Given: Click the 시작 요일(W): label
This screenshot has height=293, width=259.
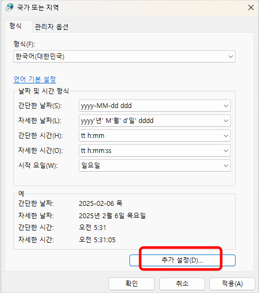Looking at the screenshot, I should 38,166.
